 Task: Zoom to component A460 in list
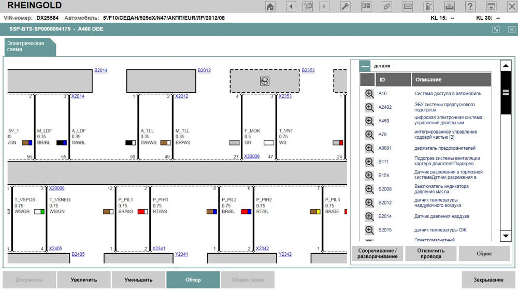click(x=369, y=121)
